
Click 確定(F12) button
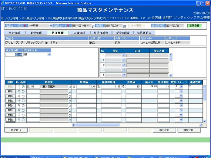[x=189, y=130]
